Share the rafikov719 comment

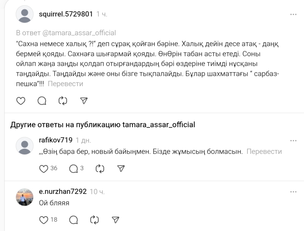121,169
